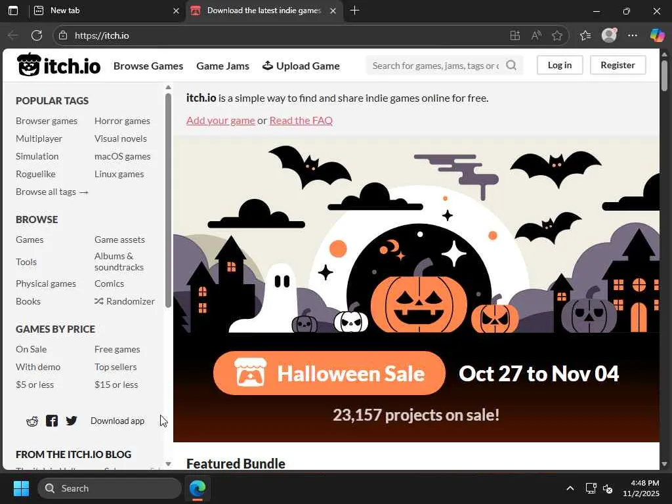Open itch.io Twitter page icon
This screenshot has height=504, width=672.
coord(72,421)
